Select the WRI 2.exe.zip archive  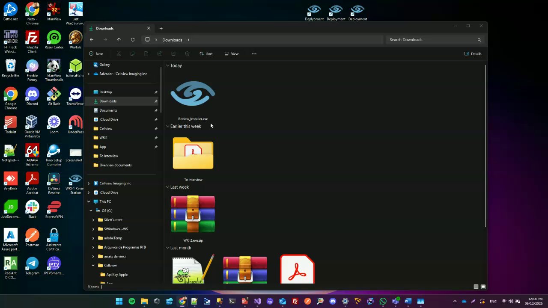click(x=193, y=219)
